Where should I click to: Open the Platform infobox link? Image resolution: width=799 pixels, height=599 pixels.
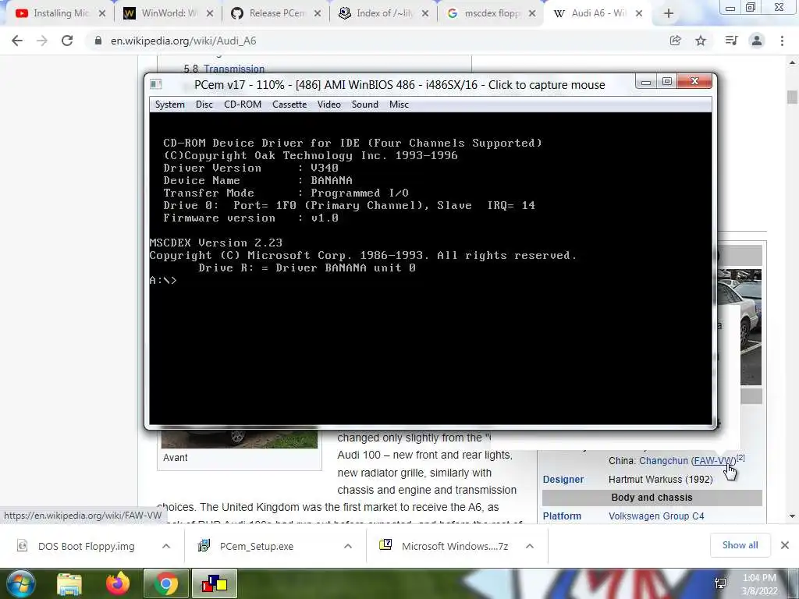562,516
